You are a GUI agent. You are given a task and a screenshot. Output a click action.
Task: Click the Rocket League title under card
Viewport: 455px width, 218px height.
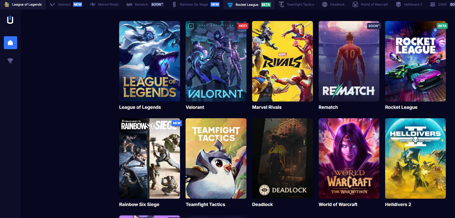tap(401, 107)
